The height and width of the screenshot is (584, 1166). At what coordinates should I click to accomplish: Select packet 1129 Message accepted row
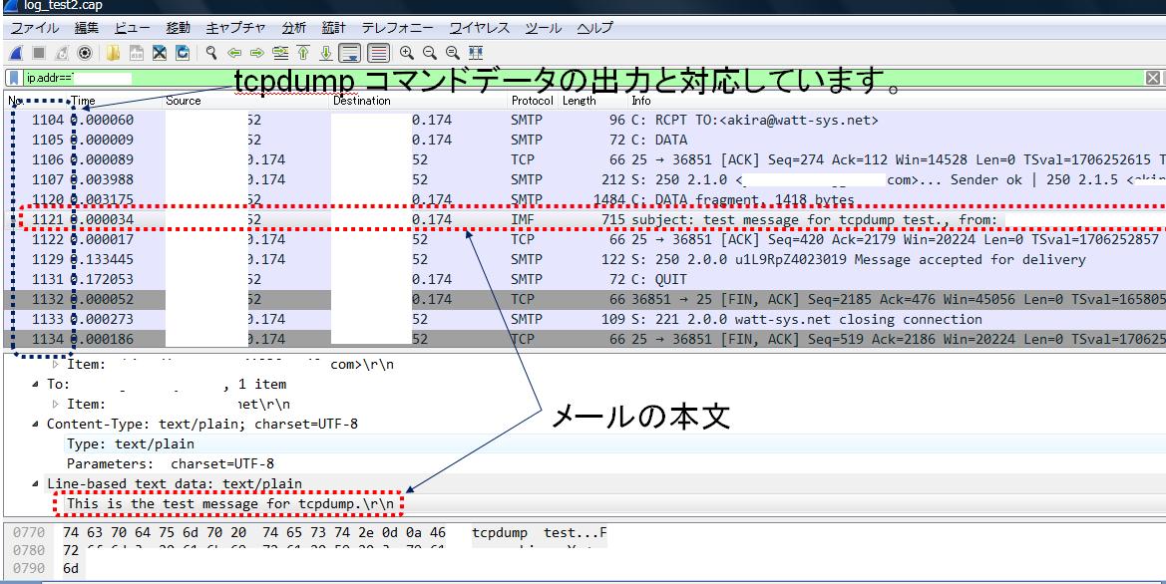point(583,259)
